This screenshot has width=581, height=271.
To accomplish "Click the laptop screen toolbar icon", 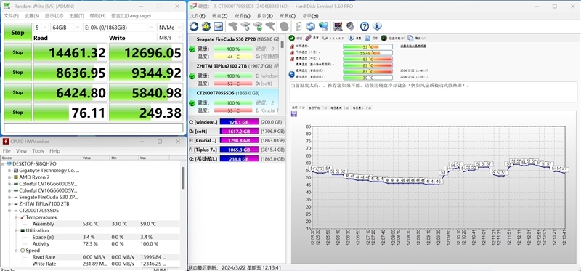I will (x=338, y=26).
